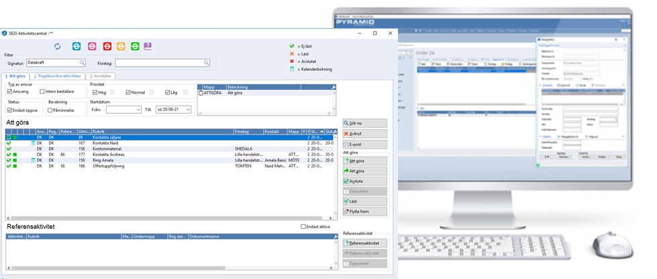Click the blue circle toolbar icon
This screenshot has width=657, height=279.
[x=76, y=46]
